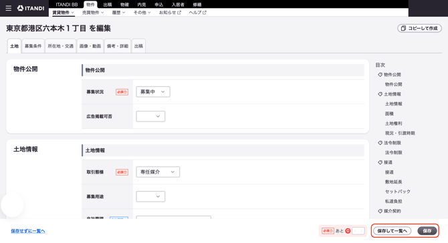Jump to 法令制限 sub-item in 目次
Screen dimensions: 448x243
[x=393, y=153]
